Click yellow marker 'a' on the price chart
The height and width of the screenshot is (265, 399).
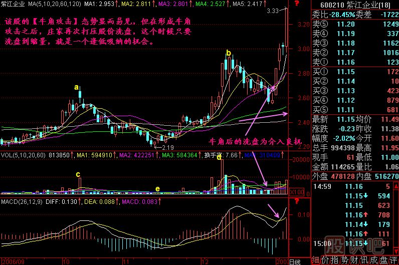(x=77, y=87)
